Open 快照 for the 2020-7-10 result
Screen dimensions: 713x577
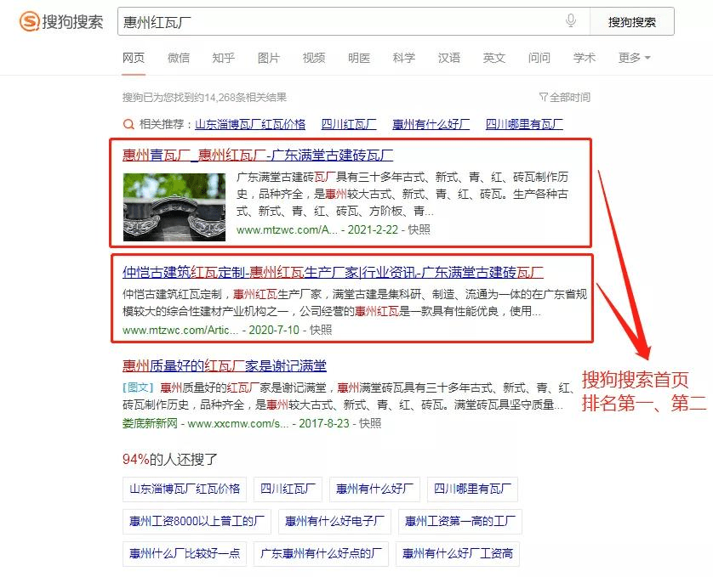tap(321, 330)
